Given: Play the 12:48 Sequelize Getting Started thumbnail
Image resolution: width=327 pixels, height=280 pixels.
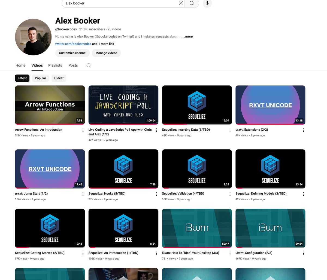Looking at the screenshot, I should pos(50,228).
